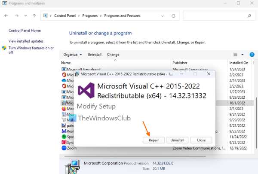Click the Spotify icon in program list
Image resolution: width=258 pixels, height=174 pixels.
[64, 137]
